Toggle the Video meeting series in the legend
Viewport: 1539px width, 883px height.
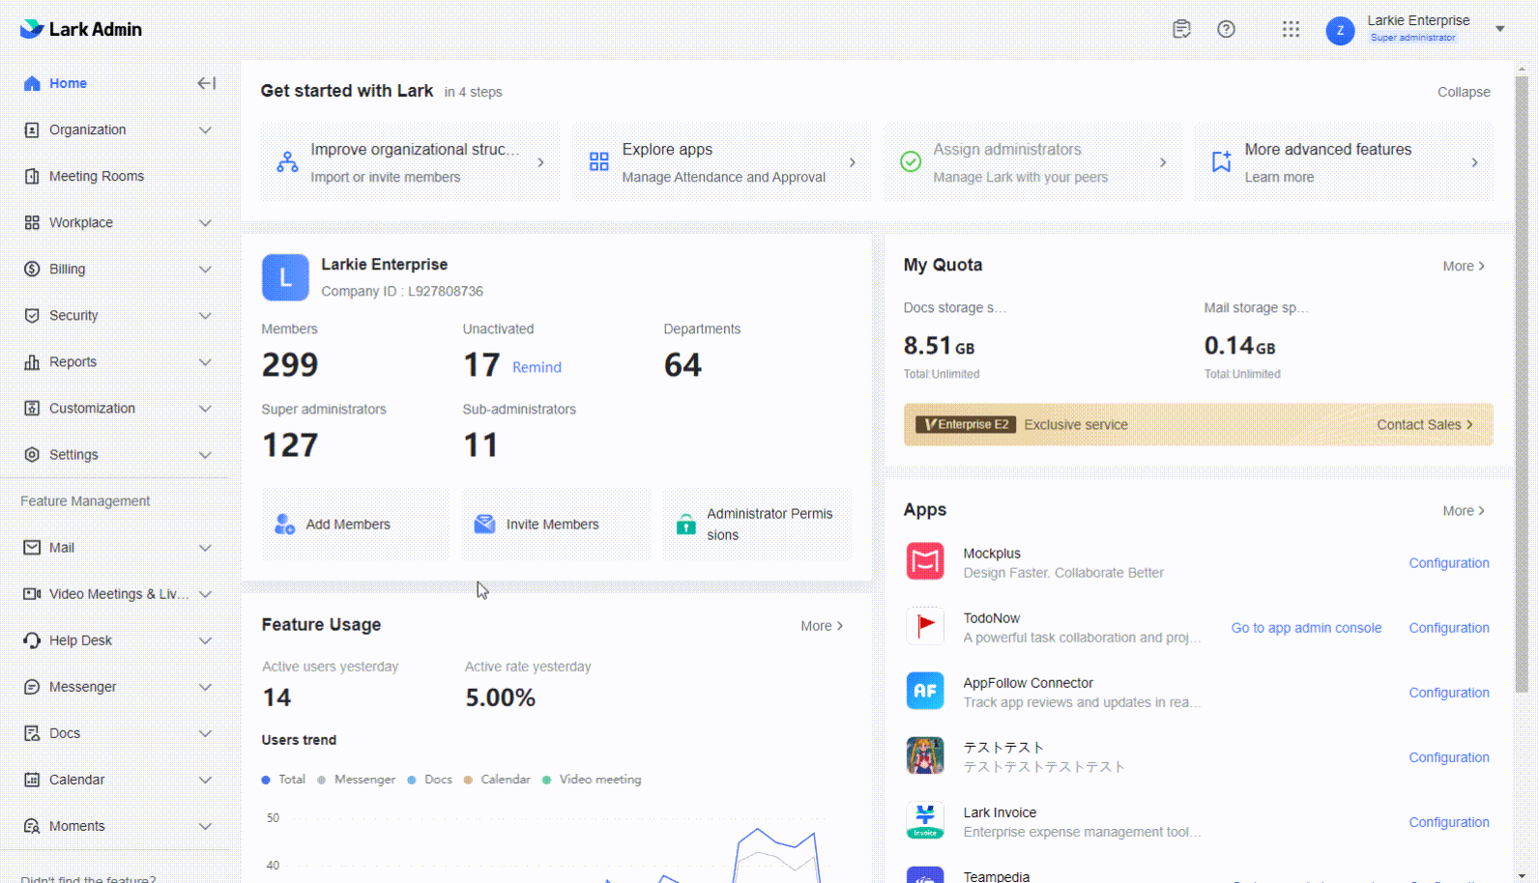click(x=592, y=779)
